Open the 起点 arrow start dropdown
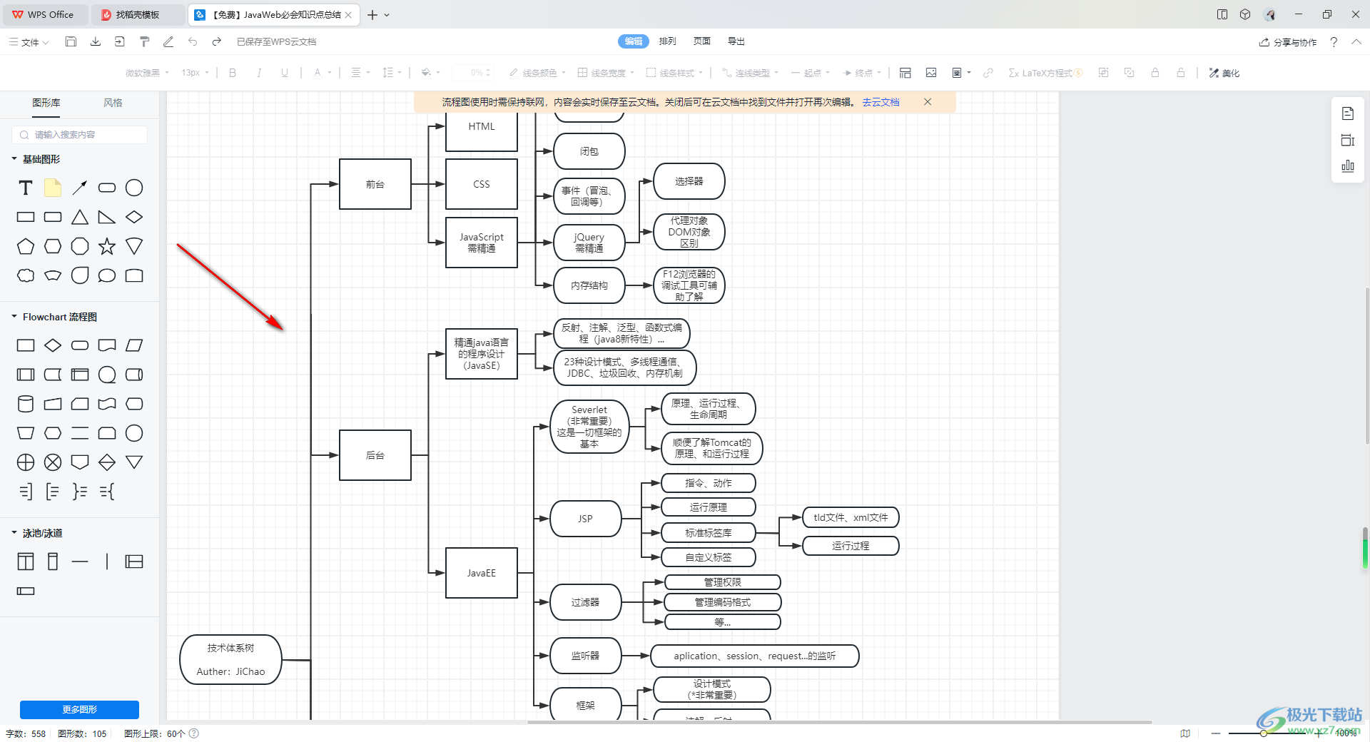The width and height of the screenshot is (1370, 742). point(811,73)
